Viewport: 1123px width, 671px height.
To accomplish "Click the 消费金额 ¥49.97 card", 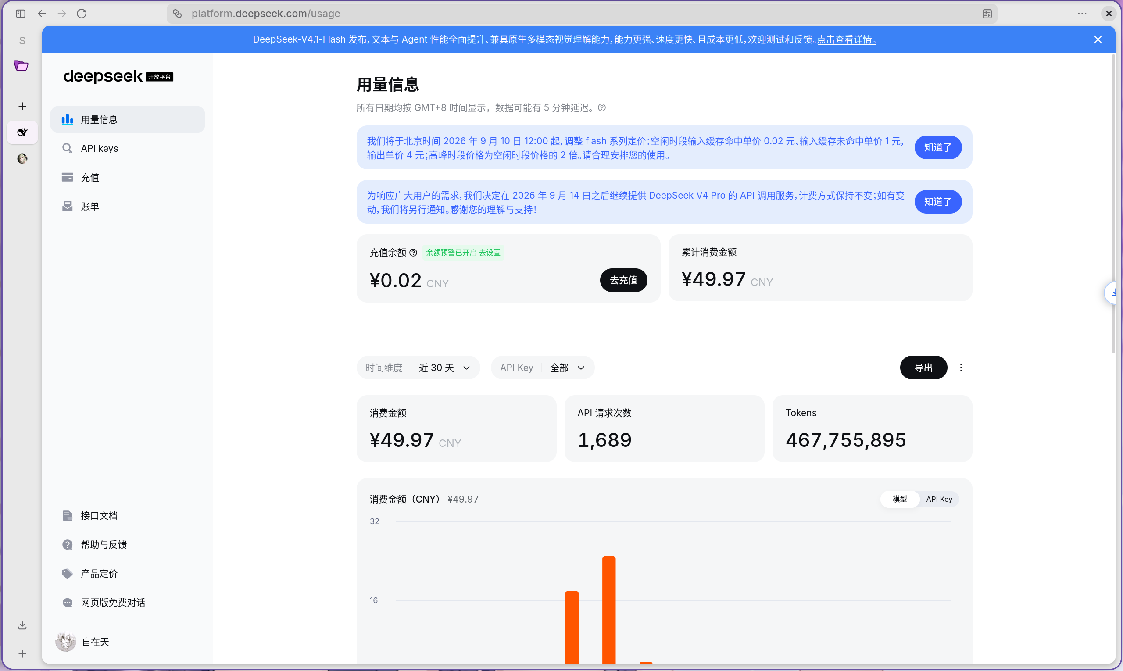I will [x=456, y=428].
